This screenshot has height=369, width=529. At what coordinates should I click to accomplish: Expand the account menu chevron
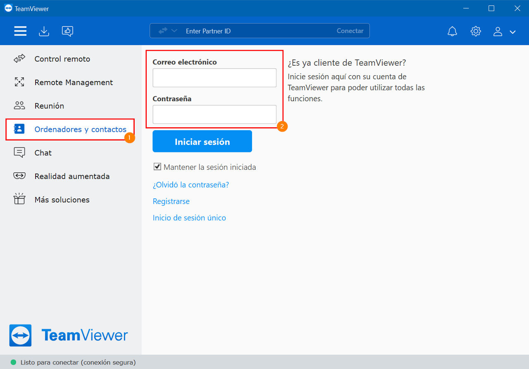tap(513, 32)
